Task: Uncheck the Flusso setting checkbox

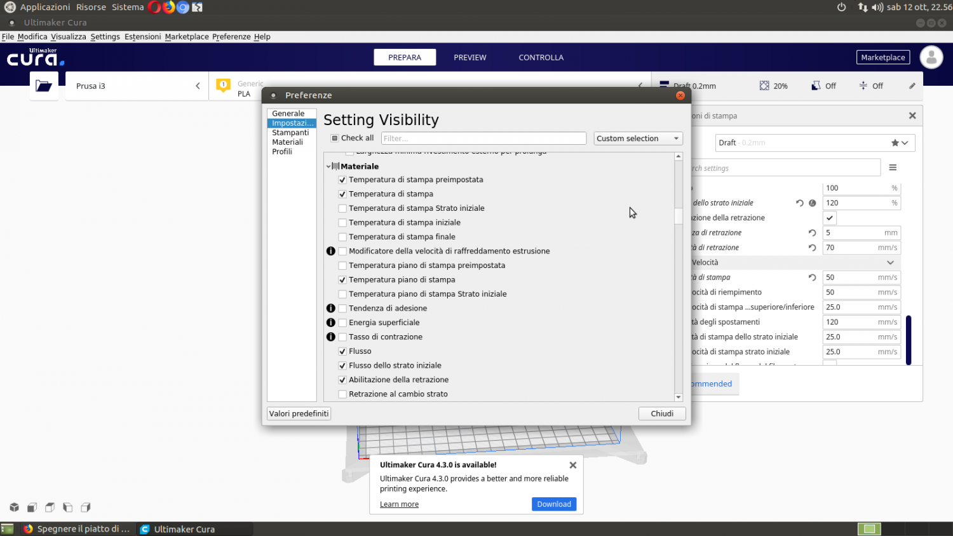Action: pos(342,351)
